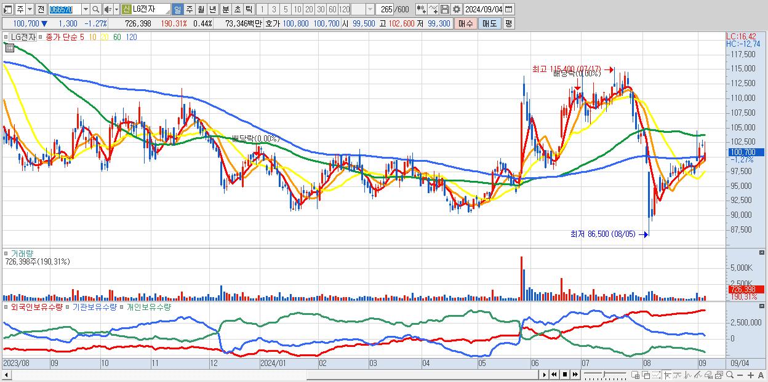
Task: Click the stock search magnifier icon
Action: tap(96, 9)
